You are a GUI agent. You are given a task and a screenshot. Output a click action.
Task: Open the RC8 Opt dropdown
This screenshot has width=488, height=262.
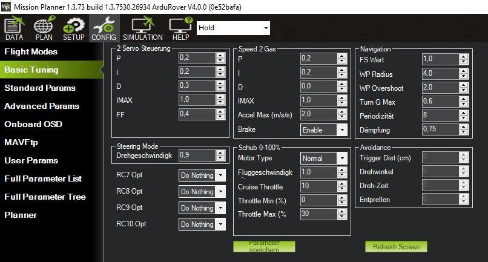202,192
